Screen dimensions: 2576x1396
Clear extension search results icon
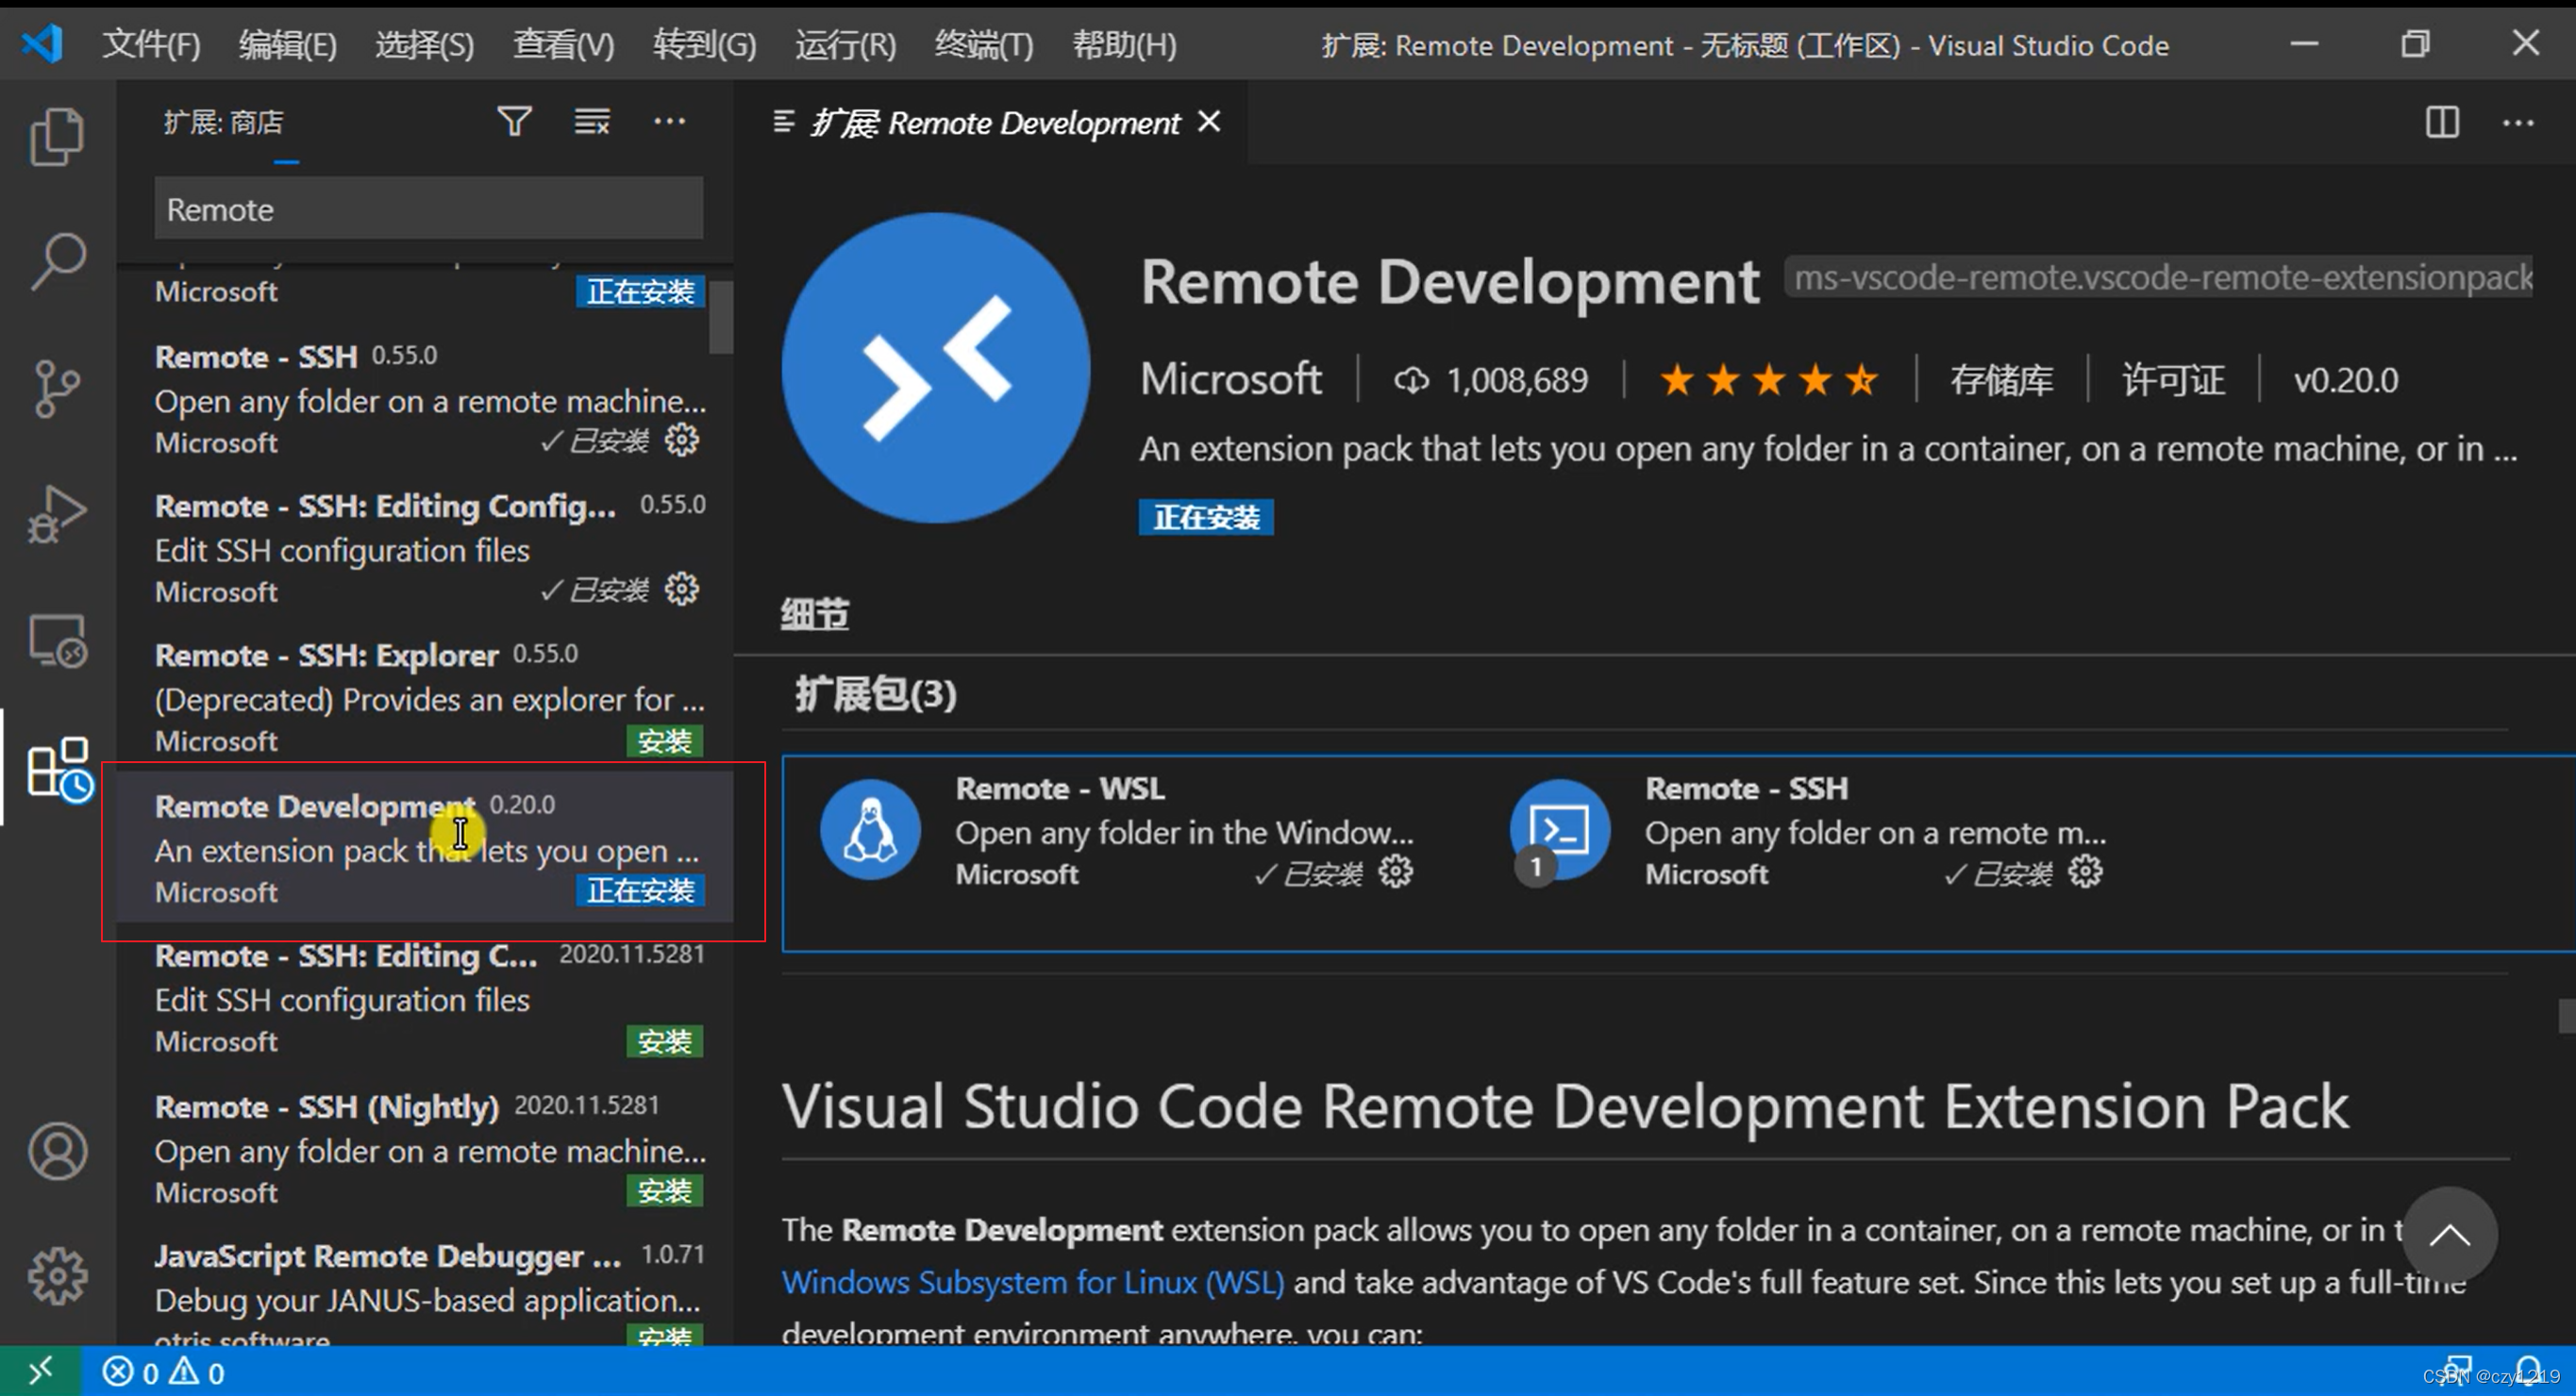pyautogui.click(x=591, y=122)
